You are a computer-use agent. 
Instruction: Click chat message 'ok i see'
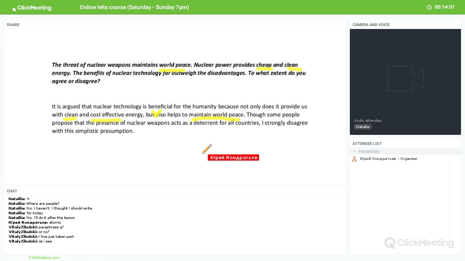tap(45, 241)
